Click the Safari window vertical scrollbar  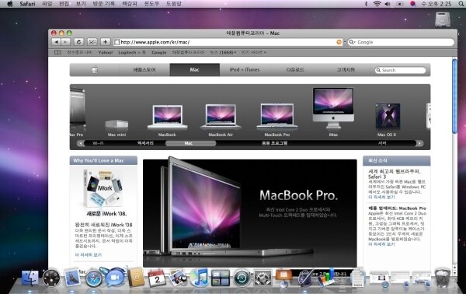[454, 96]
